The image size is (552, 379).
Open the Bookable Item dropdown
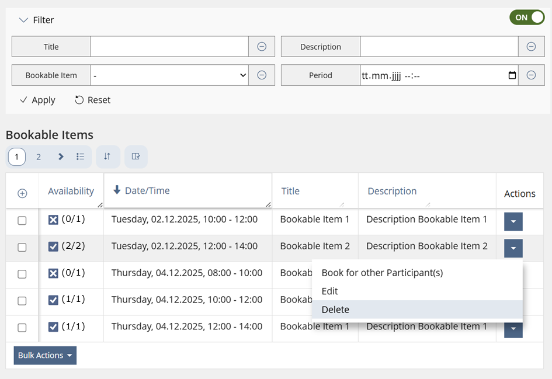[169, 75]
